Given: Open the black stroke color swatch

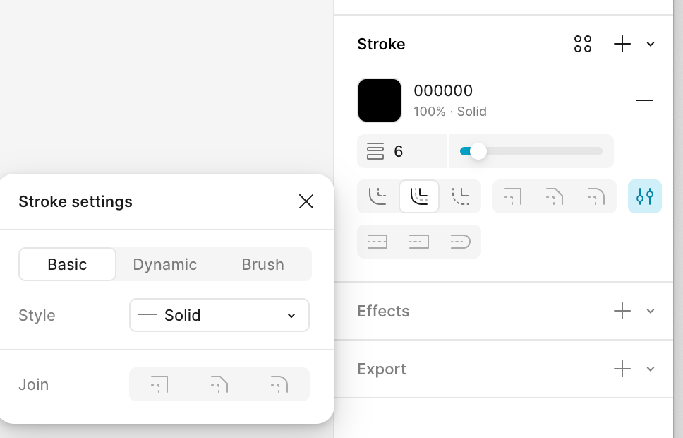Looking at the screenshot, I should tap(380, 100).
